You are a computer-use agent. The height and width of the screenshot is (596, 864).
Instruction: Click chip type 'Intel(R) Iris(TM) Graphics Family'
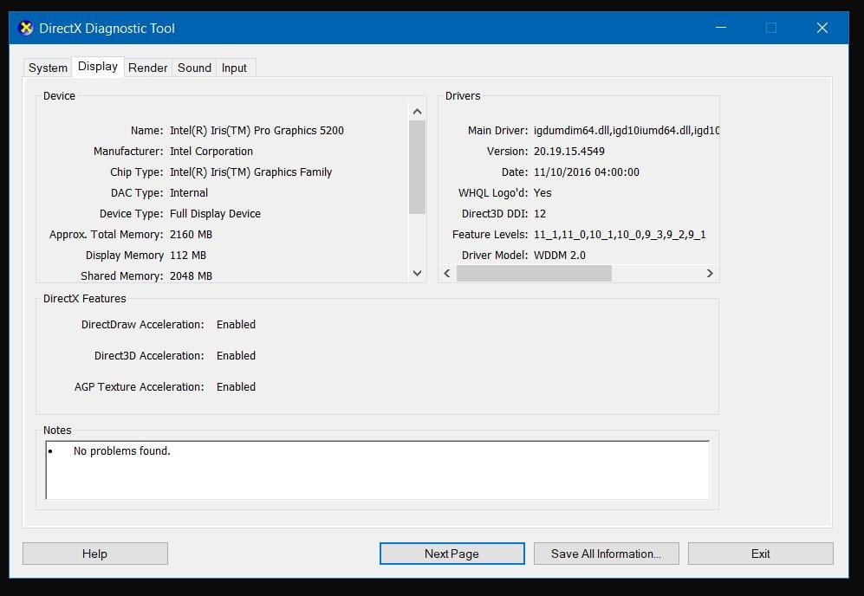250,172
